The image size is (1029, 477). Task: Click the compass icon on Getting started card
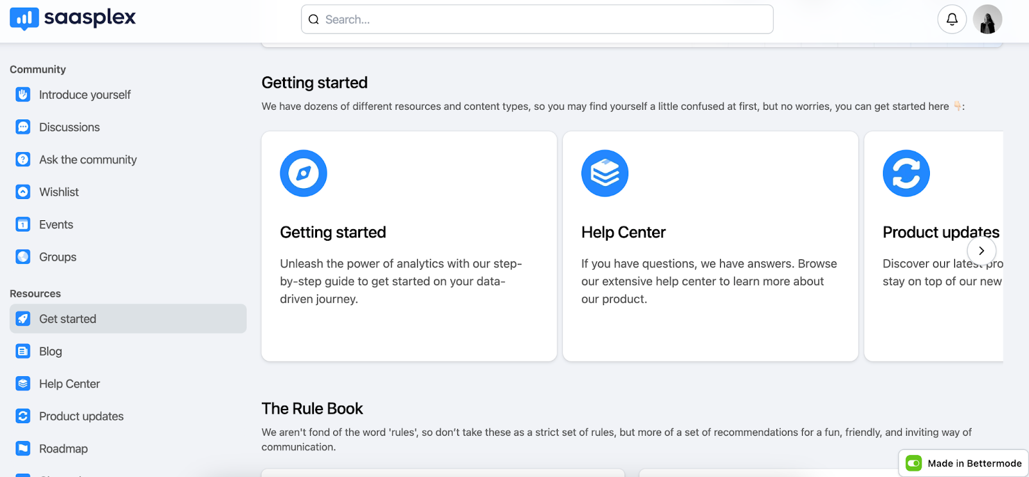pyautogui.click(x=304, y=173)
